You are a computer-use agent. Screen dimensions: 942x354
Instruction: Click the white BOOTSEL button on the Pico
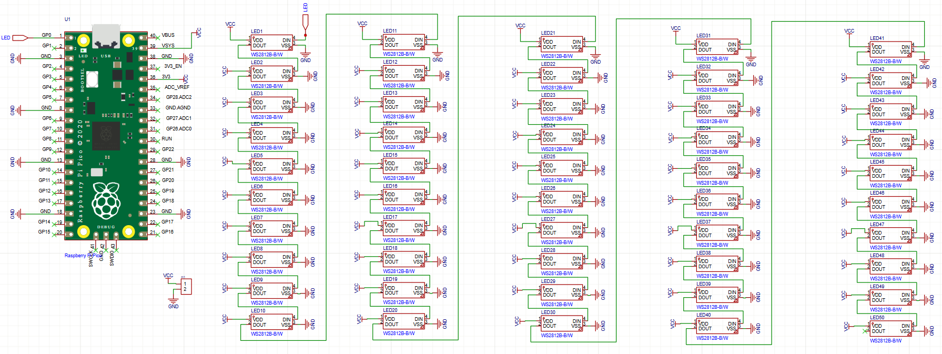tap(93, 79)
